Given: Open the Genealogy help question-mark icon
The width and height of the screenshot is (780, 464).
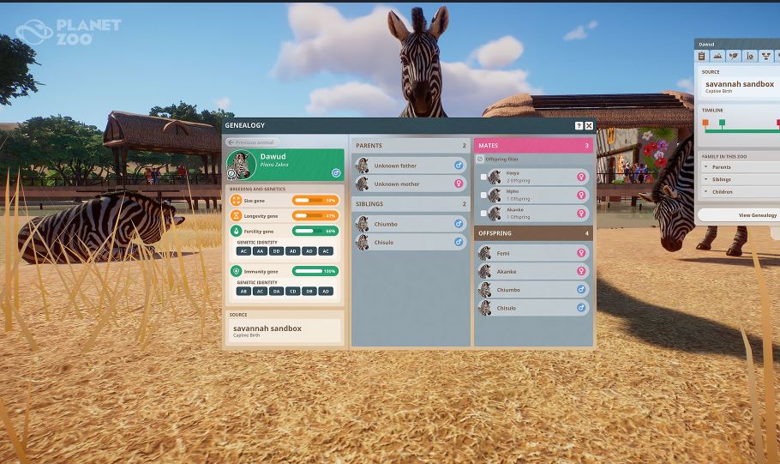Looking at the screenshot, I should (x=579, y=126).
